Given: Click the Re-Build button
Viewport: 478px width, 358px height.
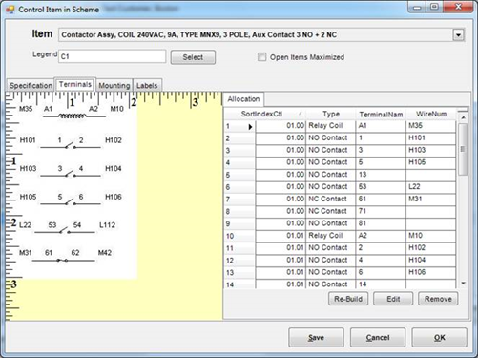Looking at the screenshot, I should (348, 299).
